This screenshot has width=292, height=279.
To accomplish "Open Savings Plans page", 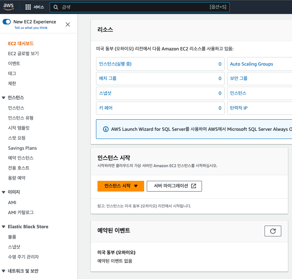I will pos(22,148).
